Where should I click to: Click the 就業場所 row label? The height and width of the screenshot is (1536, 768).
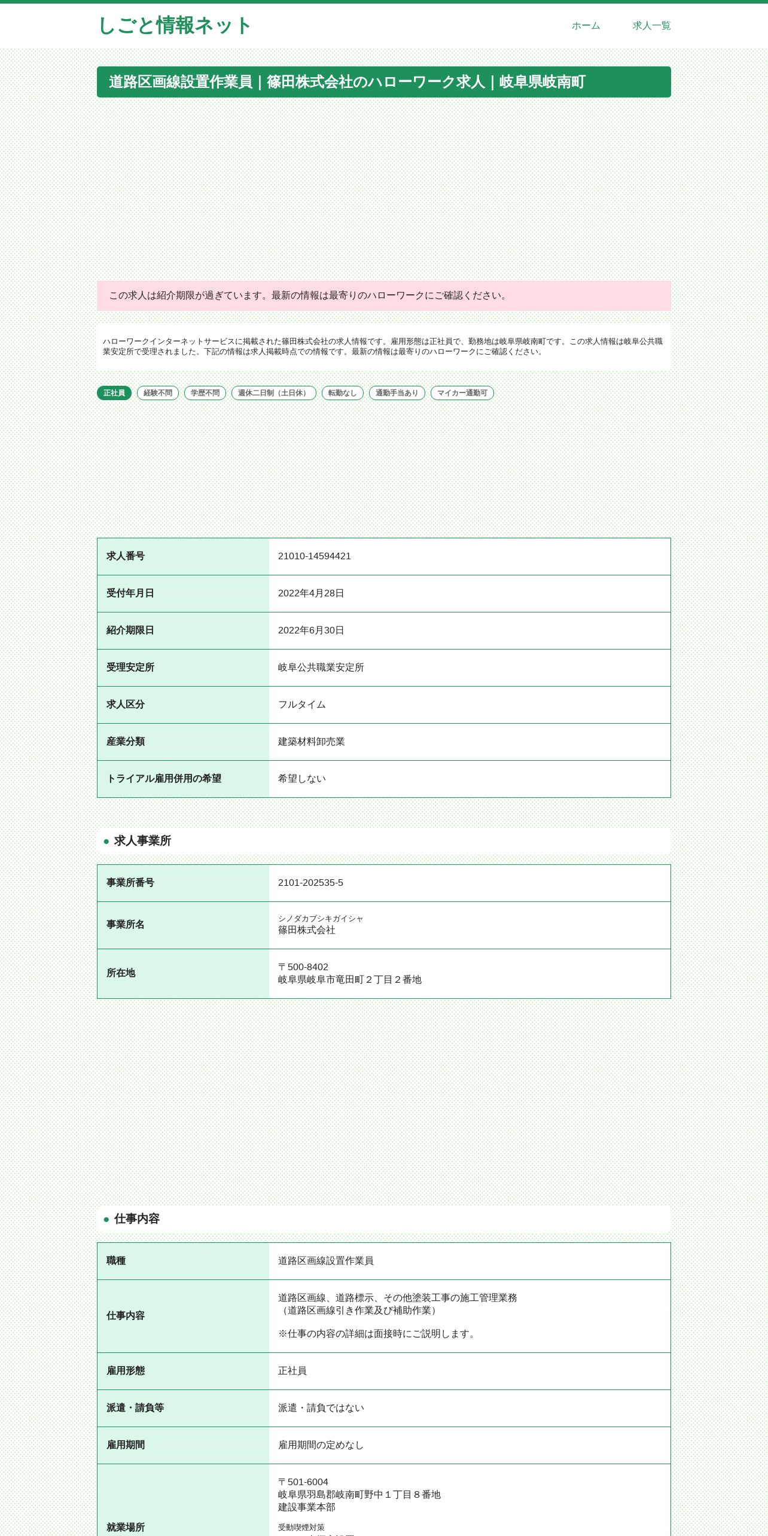126,1528
